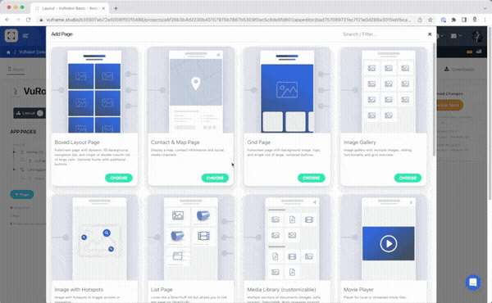The image size is (492, 303).
Task: Click the browser back arrow
Action: pos(7,20)
